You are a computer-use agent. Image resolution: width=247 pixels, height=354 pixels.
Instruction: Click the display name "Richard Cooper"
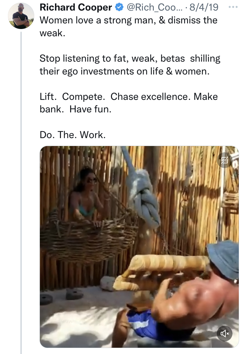76,7
